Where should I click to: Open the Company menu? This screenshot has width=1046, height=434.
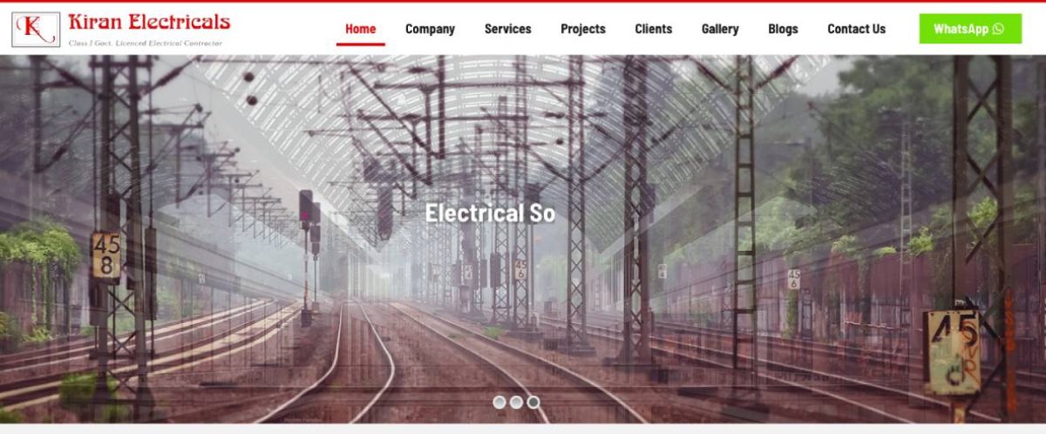point(430,29)
